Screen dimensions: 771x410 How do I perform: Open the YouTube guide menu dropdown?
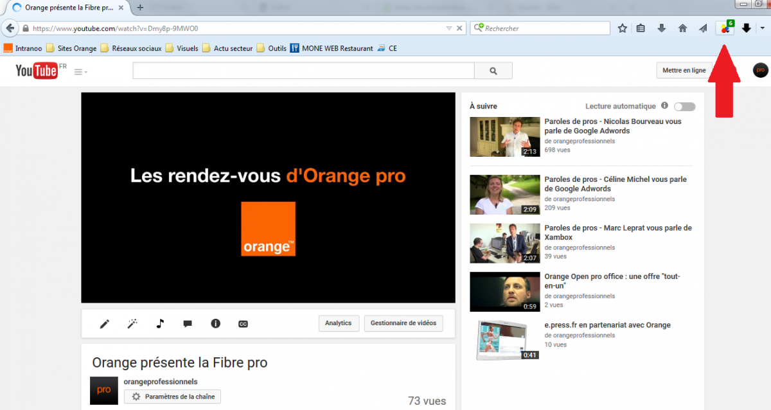pyautogui.click(x=81, y=72)
